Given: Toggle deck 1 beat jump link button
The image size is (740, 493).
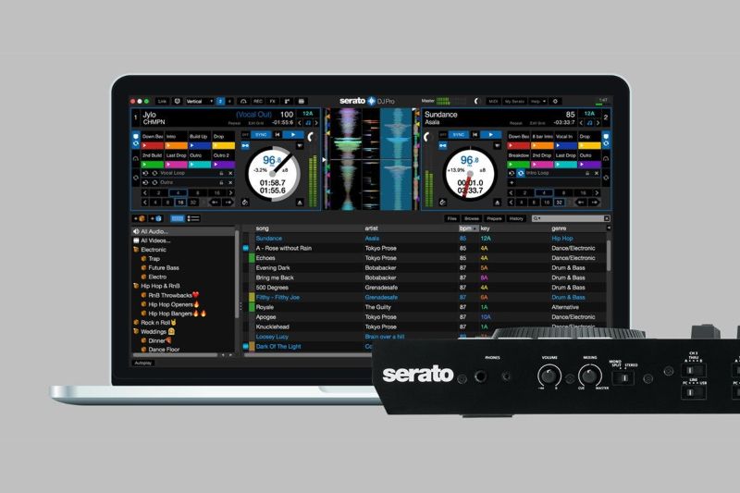Looking at the screenshot, I should (245, 146).
